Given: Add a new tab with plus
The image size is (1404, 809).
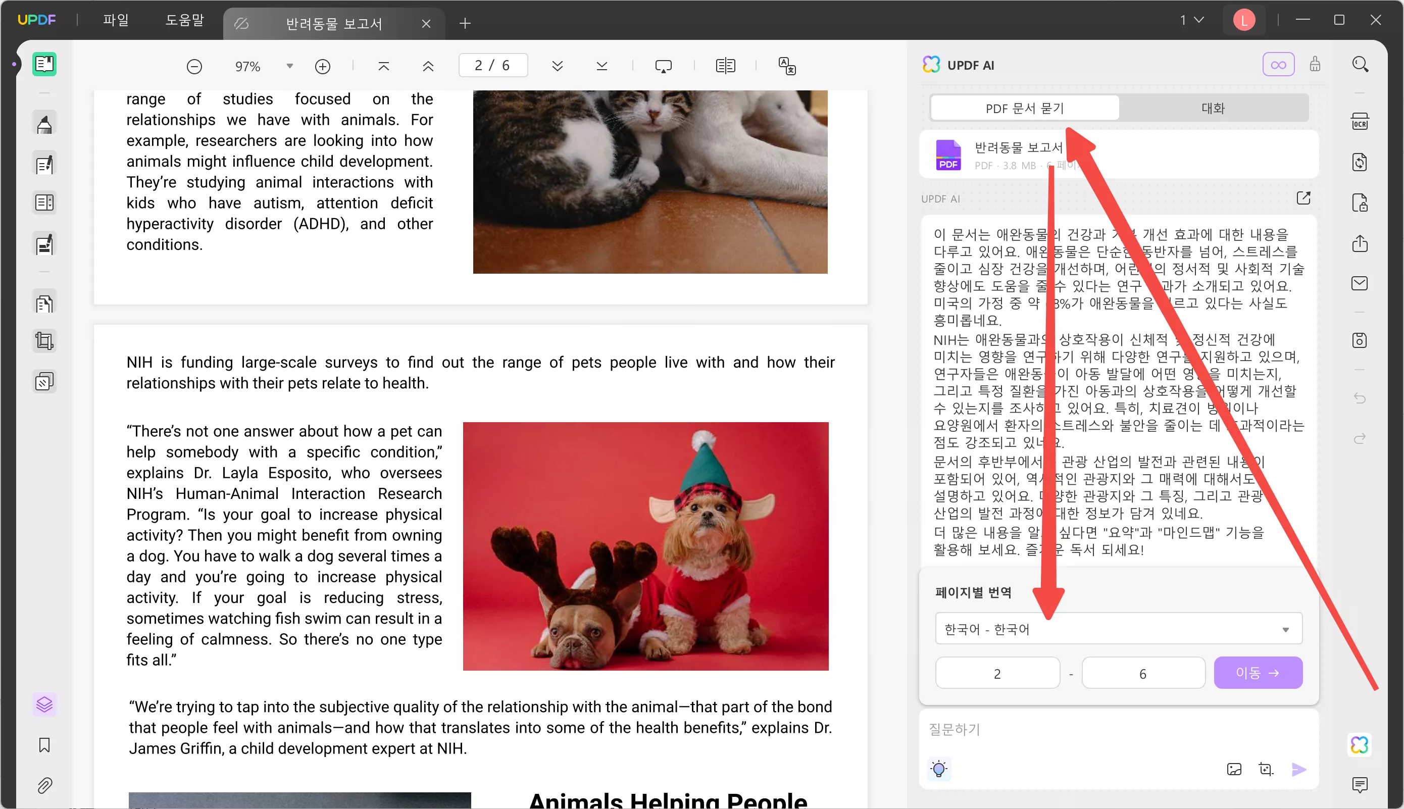Looking at the screenshot, I should tap(465, 23).
